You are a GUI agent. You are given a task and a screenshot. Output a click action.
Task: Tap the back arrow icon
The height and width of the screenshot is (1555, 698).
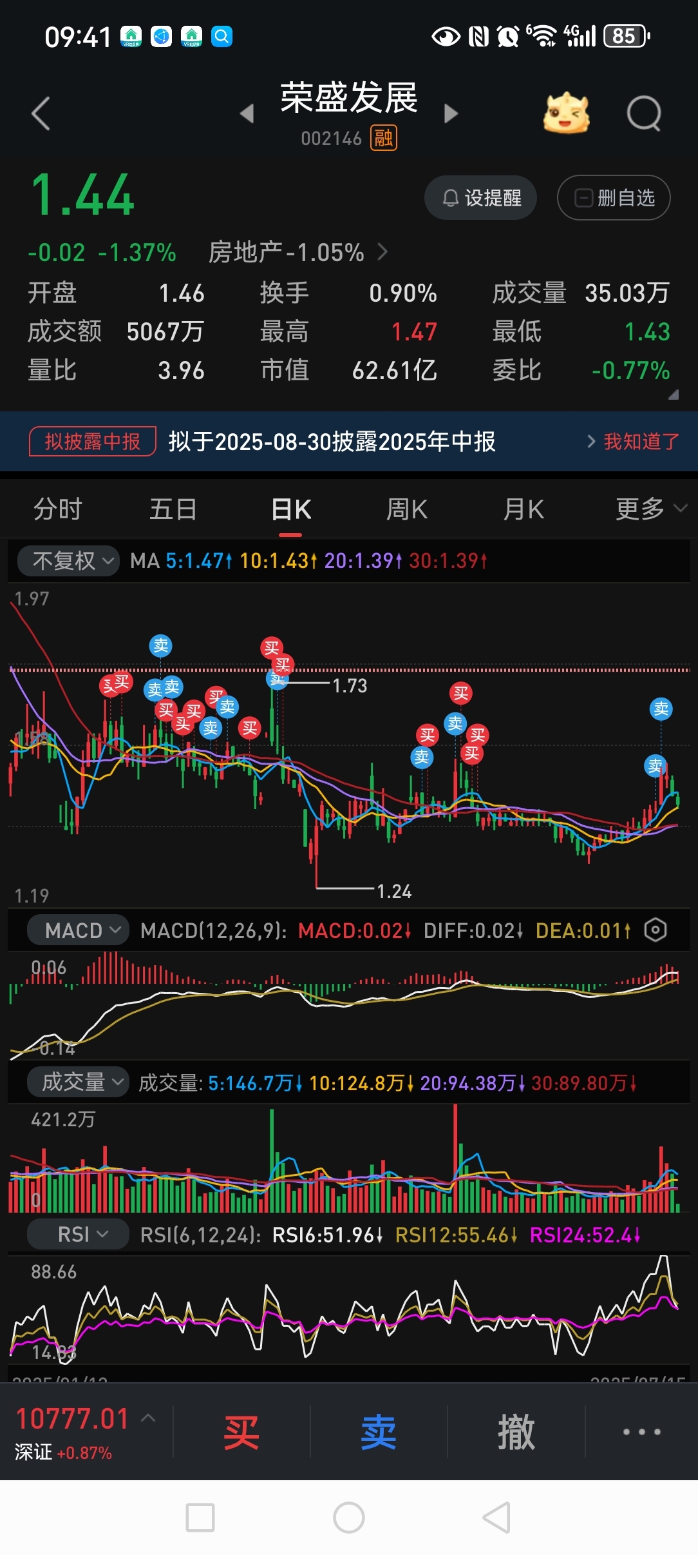point(41,114)
